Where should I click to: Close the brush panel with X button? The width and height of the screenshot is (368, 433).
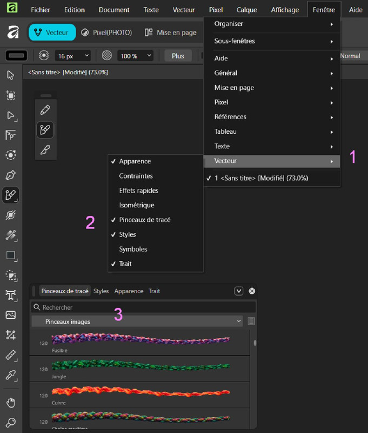pos(252,291)
